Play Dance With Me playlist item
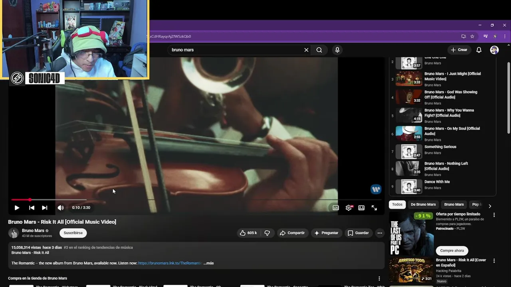The width and height of the screenshot is (511, 287). (442, 186)
